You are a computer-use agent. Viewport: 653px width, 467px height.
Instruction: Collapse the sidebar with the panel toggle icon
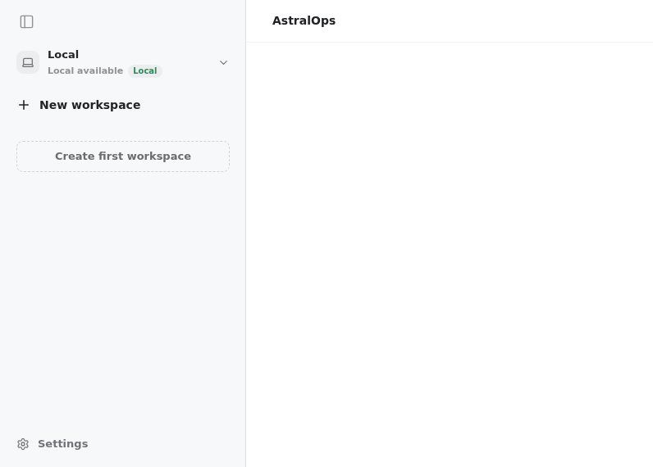(26, 21)
